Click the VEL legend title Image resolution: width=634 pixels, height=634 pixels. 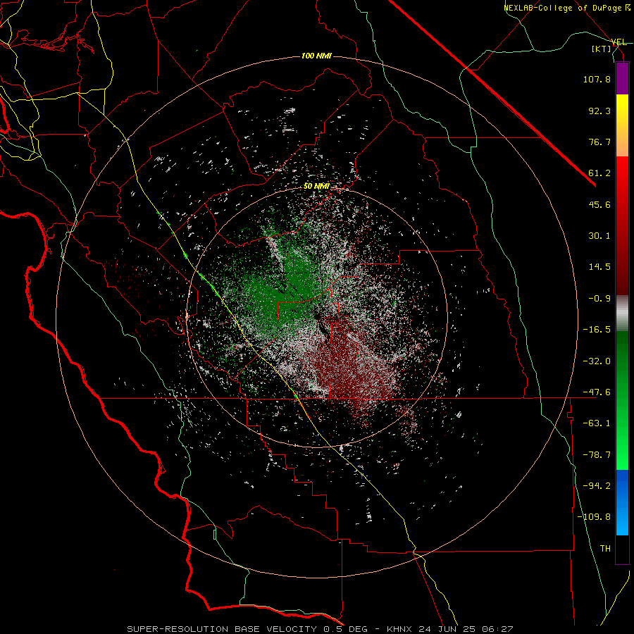click(x=619, y=42)
